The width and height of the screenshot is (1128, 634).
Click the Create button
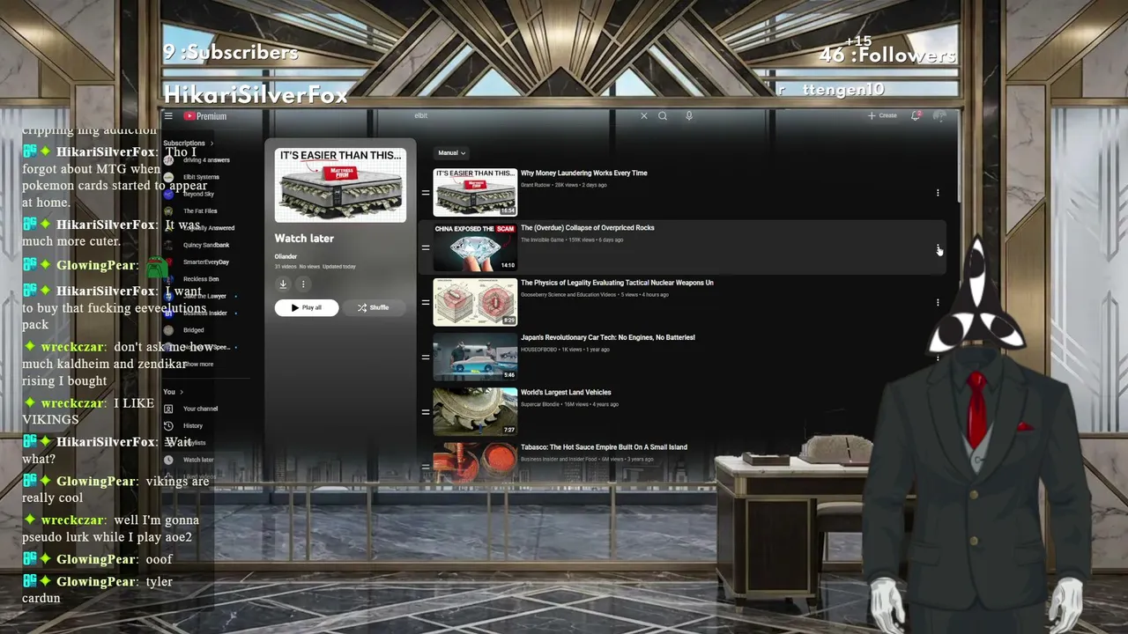point(882,116)
